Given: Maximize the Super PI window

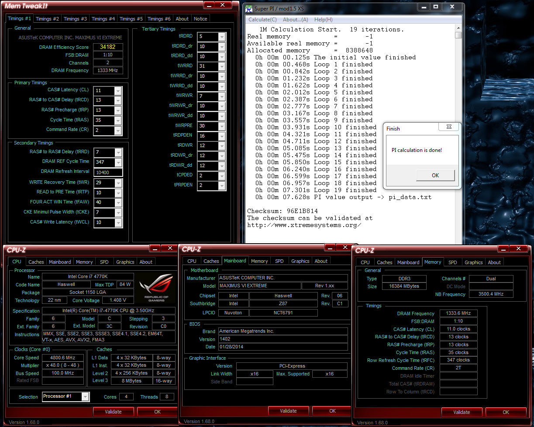Looking at the screenshot, I should [x=435, y=7].
